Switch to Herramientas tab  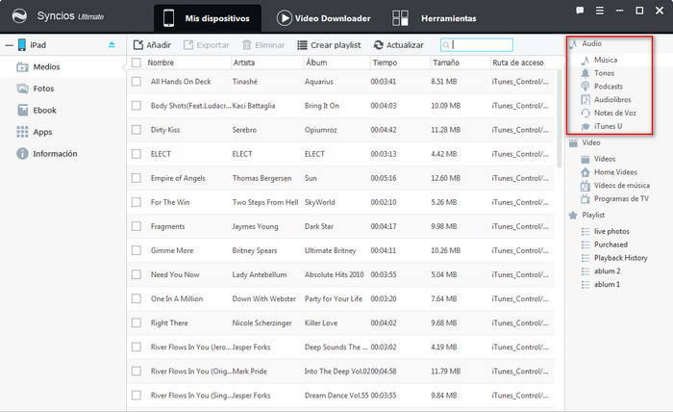tap(435, 18)
